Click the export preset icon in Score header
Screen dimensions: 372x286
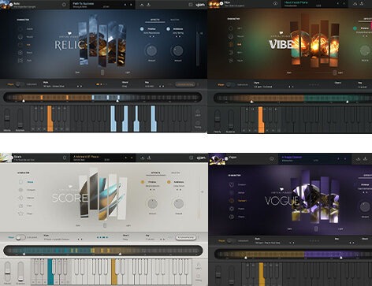click(149, 158)
